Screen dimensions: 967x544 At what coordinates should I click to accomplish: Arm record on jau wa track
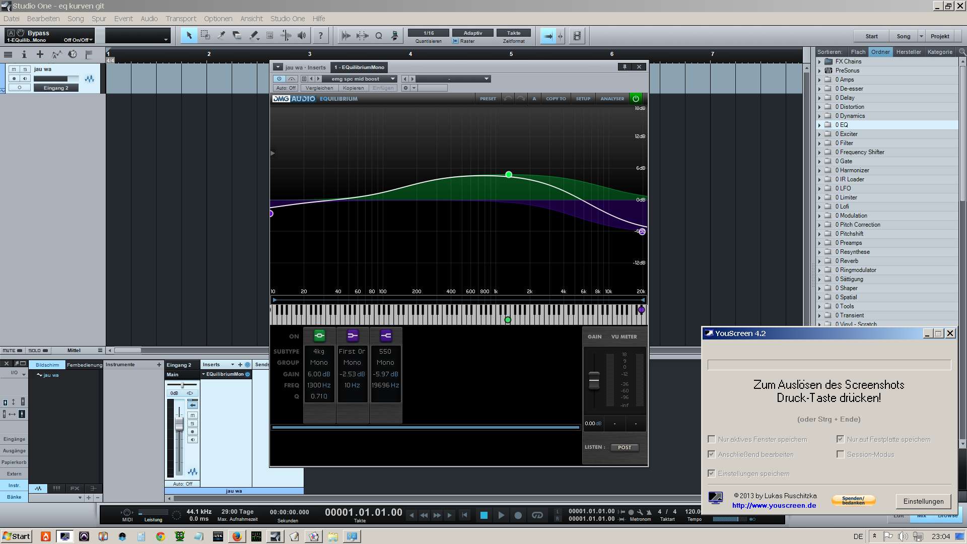click(x=14, y=79)
